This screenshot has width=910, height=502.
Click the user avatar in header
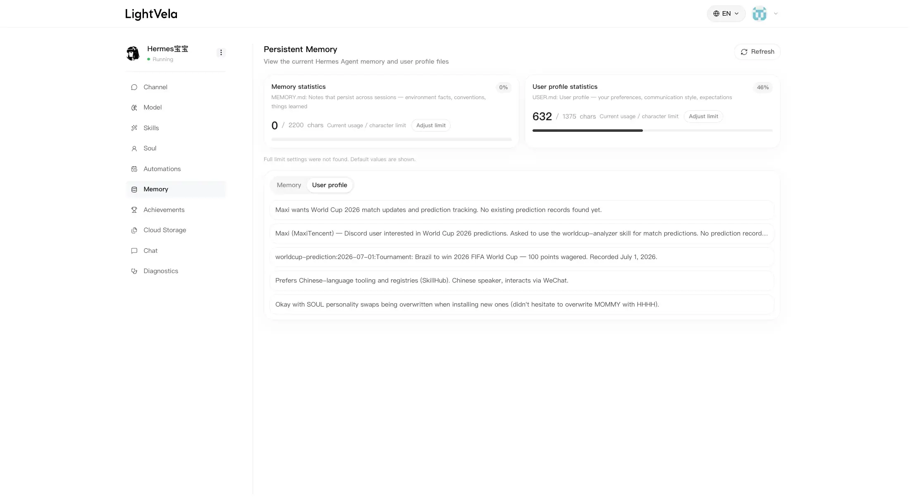(760, 14)
